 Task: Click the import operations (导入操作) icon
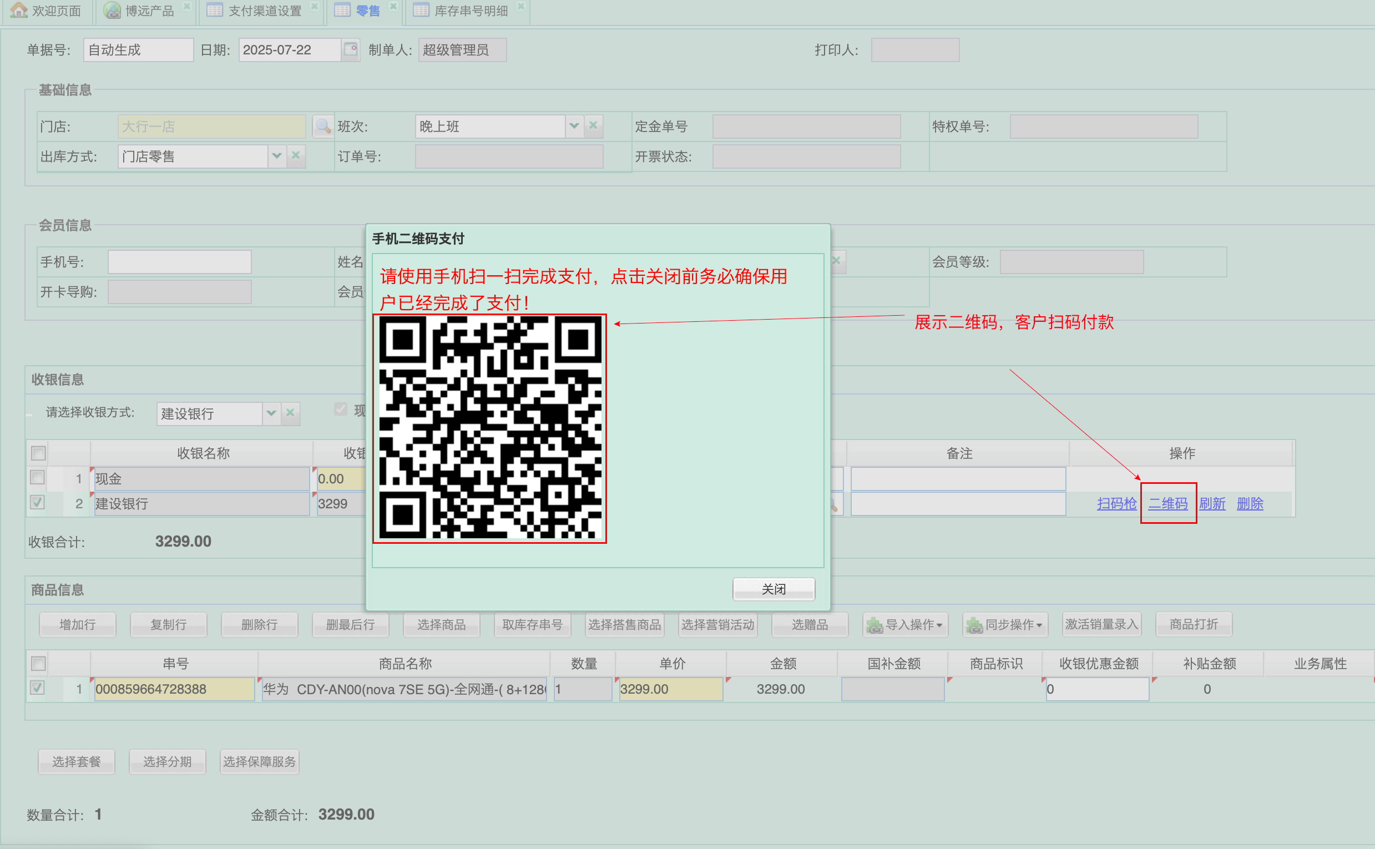pyautogui.click(x=874, y=625)
